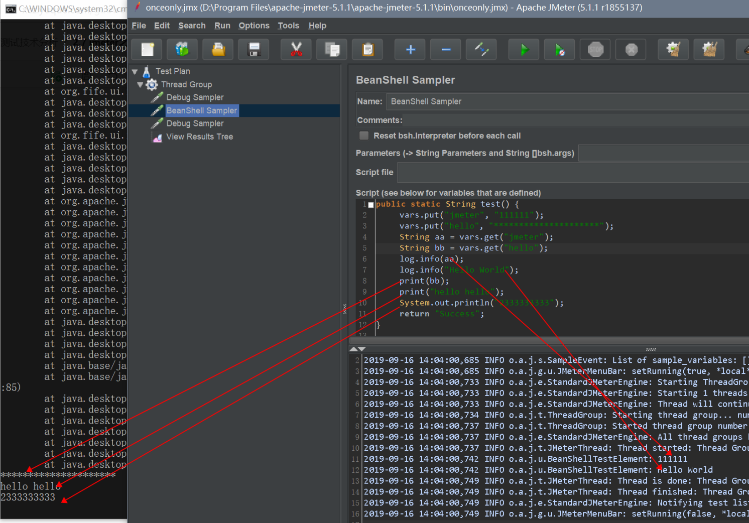Click log line ending with '111111'
Image resolution: width=749 pixels, height=523 pixels.
(x=526, y=459)
